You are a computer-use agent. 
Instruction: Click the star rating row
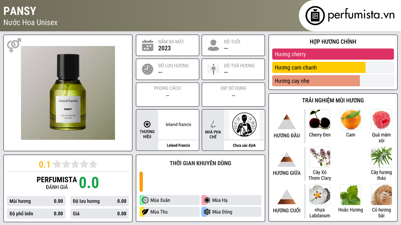click(76, 164)
